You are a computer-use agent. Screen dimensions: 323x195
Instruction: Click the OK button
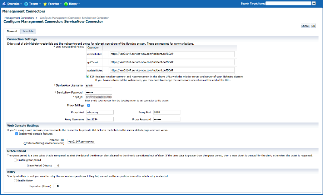click(x=313, y=26)
